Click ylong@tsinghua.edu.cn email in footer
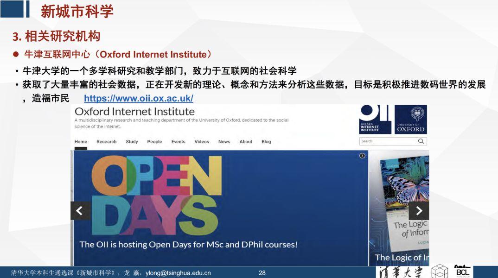This screenshot has width=498, height=278. (x=178, y=273)
